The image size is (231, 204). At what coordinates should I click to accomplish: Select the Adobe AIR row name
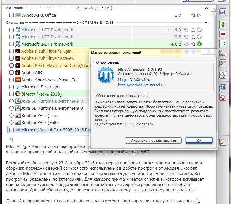click(32, 72)
